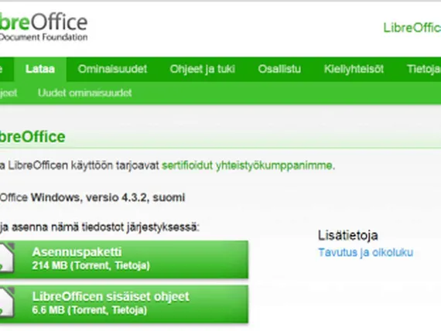Open the Kieliyhteisöt menu item
The image size is (441, 331).
point(354,69)
